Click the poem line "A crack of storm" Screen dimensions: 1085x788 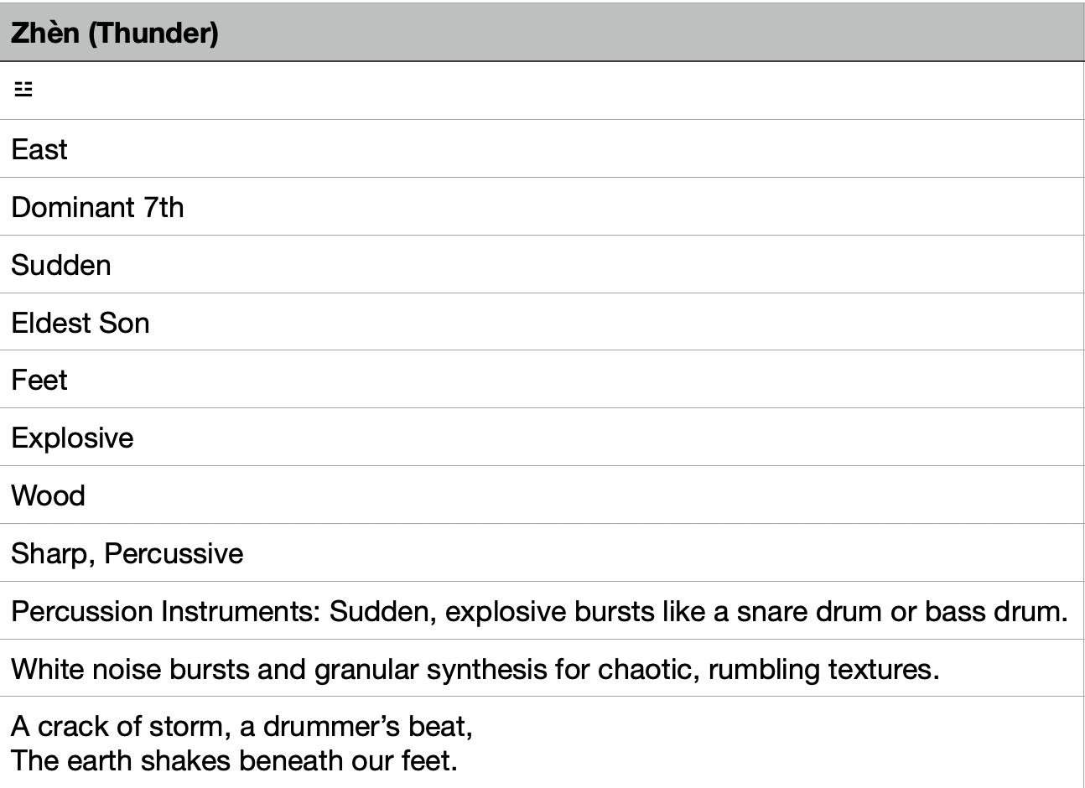coord(120,726)
